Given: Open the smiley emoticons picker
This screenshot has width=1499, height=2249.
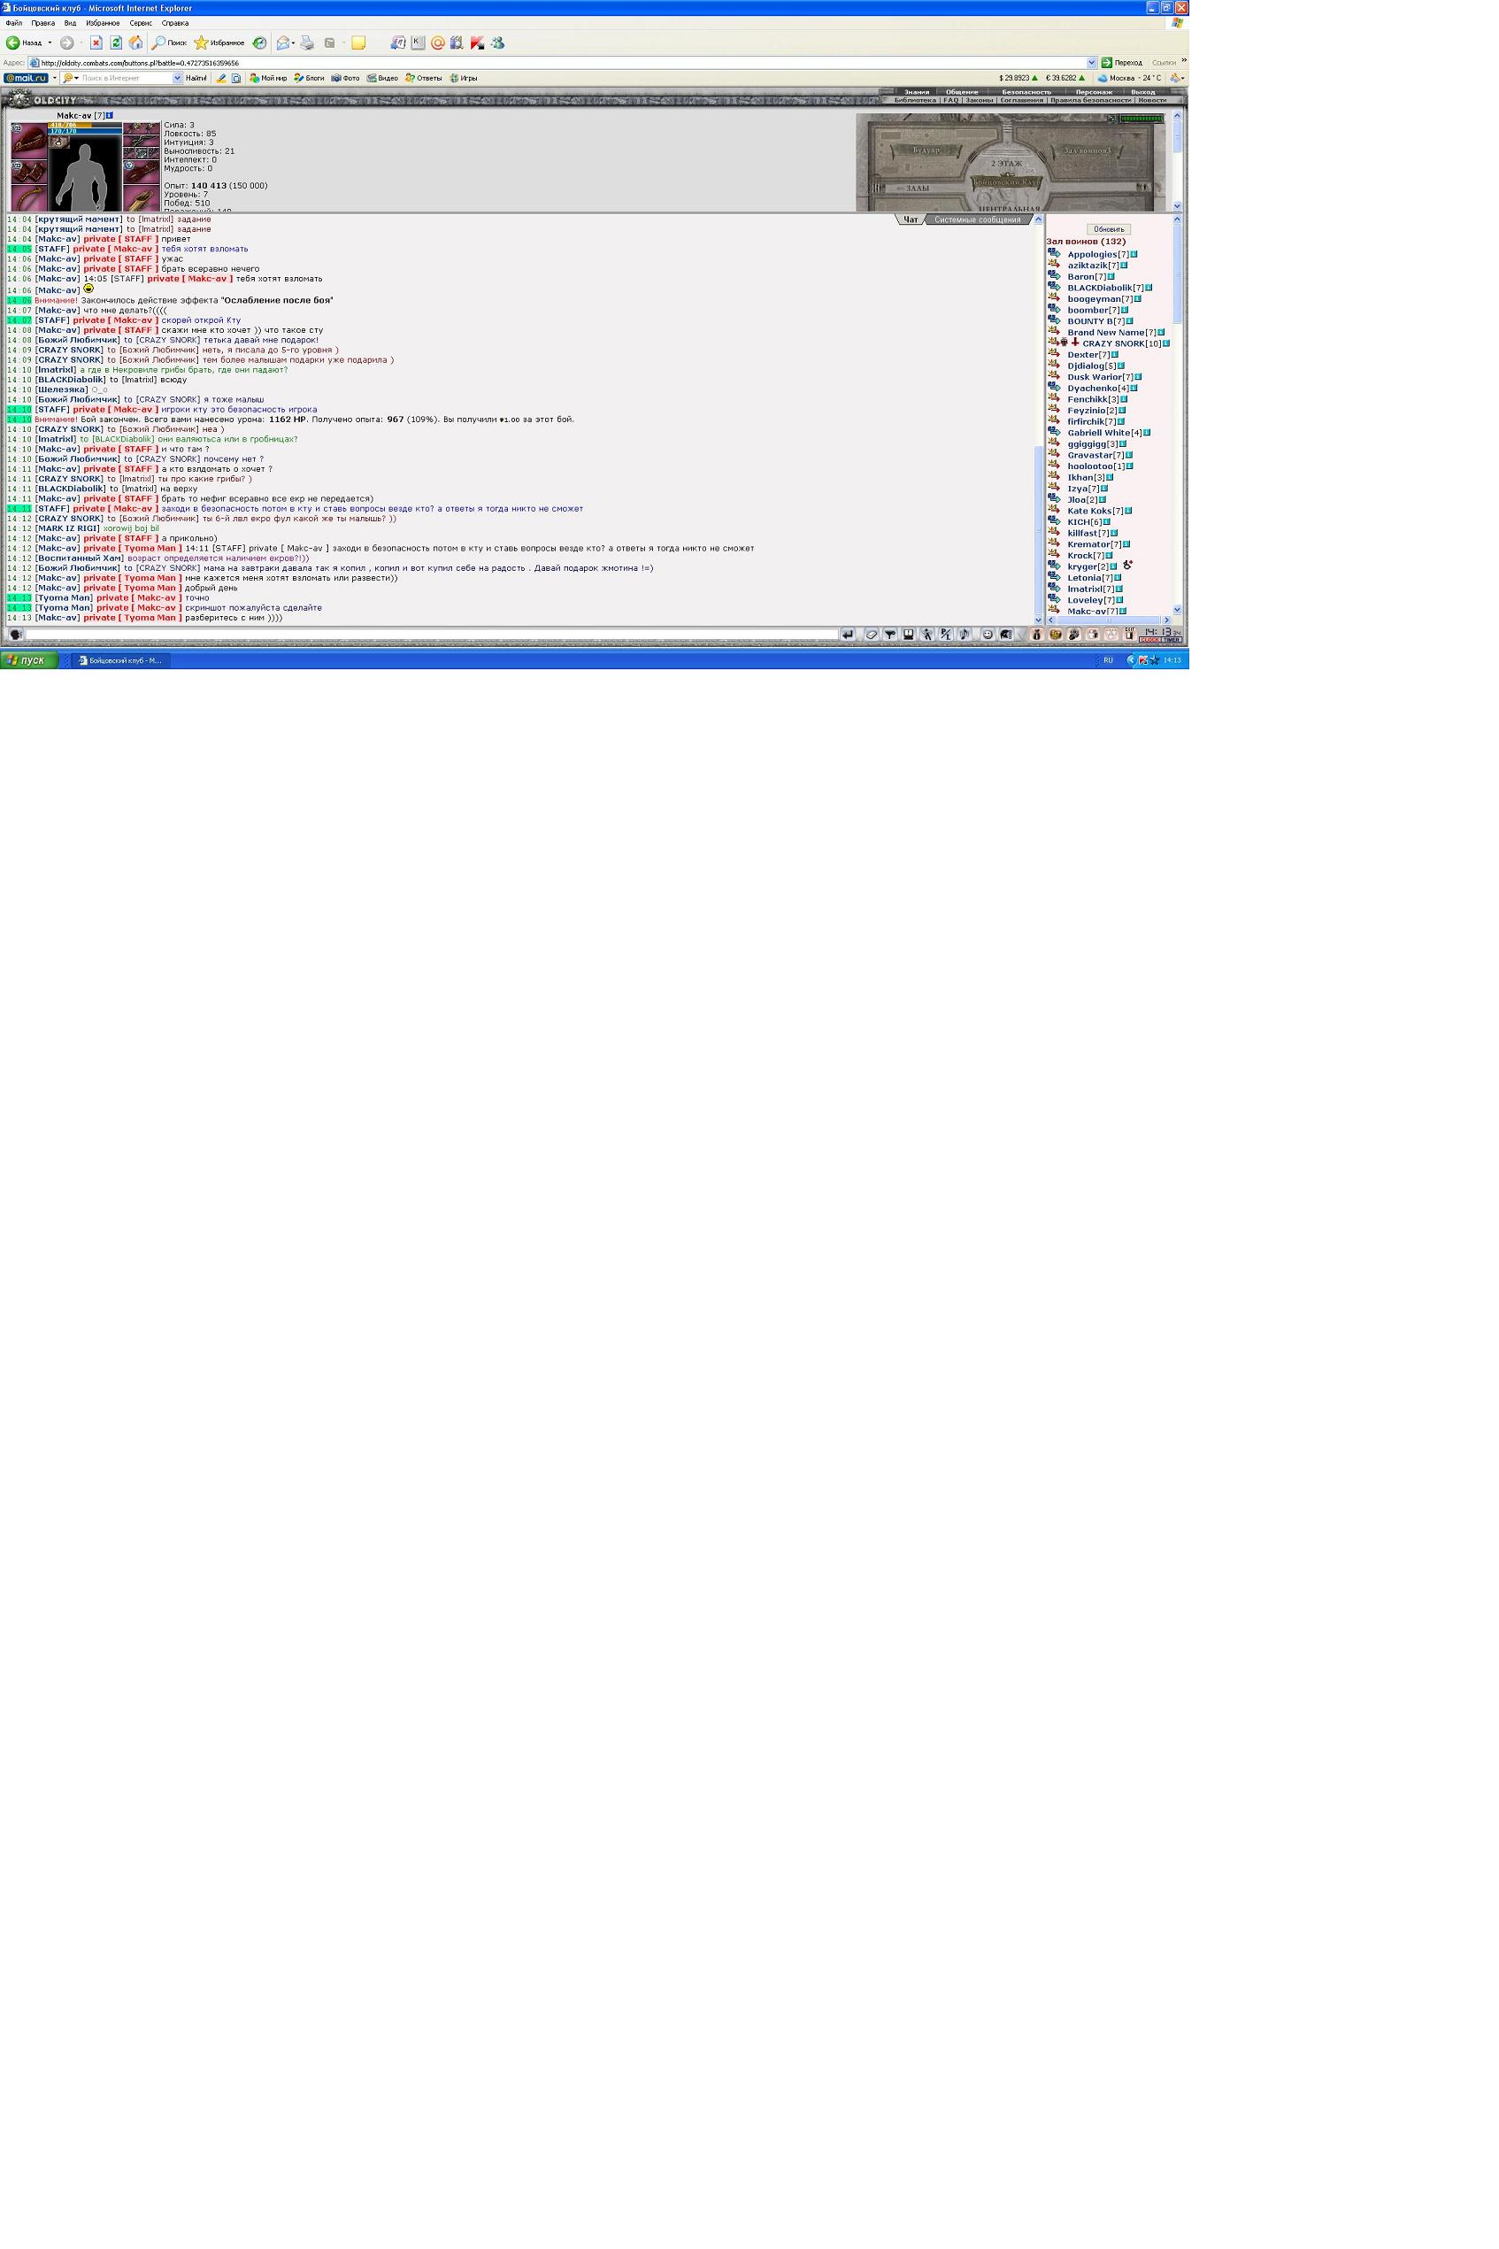Looking at the screenshot, I should pyautogui.click(x=988, y=634).
